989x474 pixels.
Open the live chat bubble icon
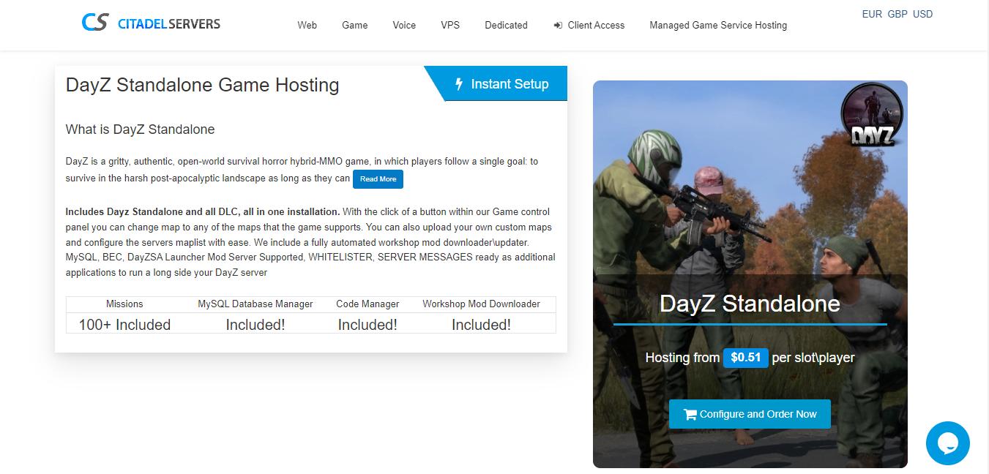pyautogui.click(x=947, y=443)
